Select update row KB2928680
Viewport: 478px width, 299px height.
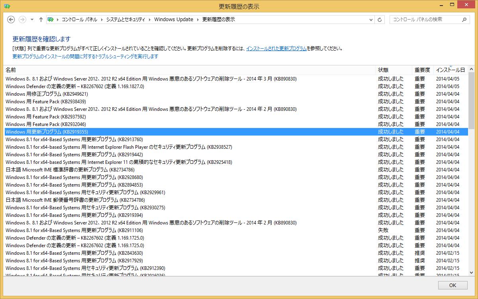click(236, 177)
